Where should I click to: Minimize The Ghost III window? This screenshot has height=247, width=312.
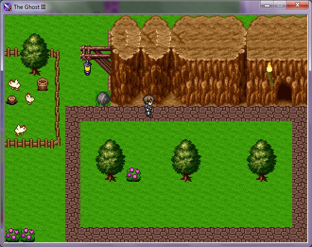267,5
